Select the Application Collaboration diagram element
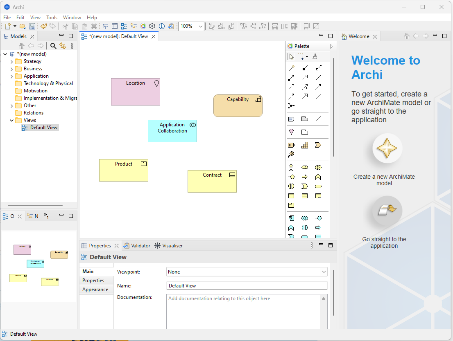 point(172,131)
